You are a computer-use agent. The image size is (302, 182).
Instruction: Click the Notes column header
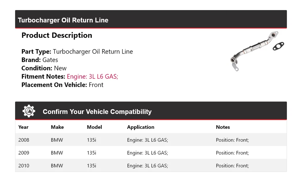click(223, 127)
